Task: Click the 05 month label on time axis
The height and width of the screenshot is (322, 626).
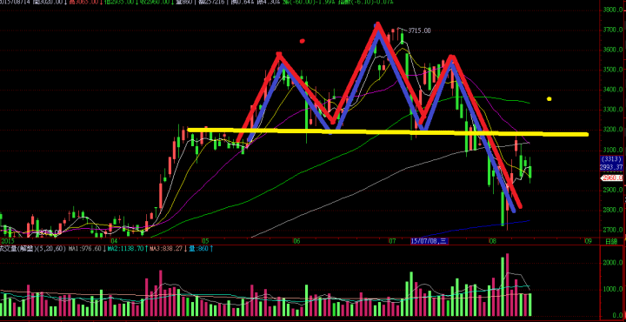Action: [205, 241]
